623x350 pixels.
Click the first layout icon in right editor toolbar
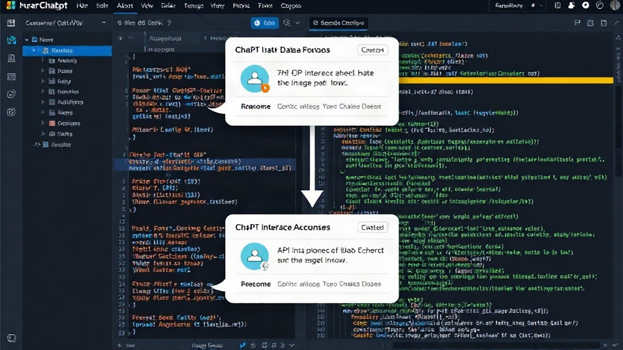(577, 23)
